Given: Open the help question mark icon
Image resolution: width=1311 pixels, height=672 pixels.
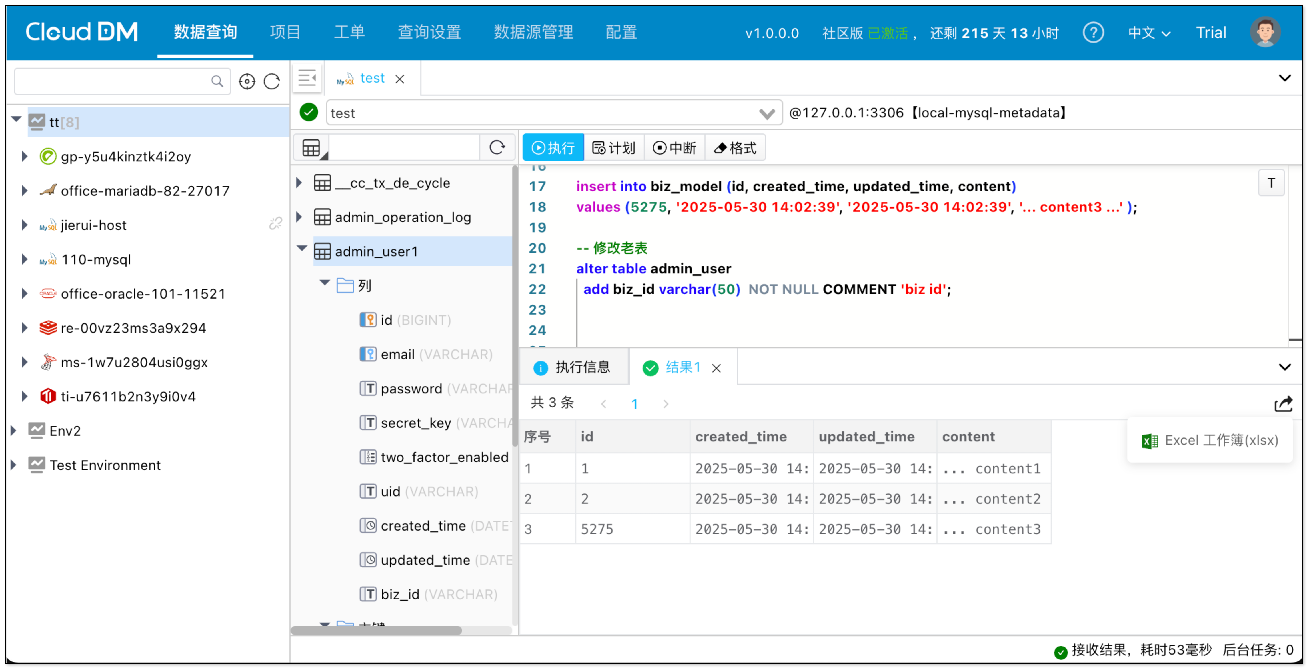Looking at the screenshot, I should (x=1093, y=32).
